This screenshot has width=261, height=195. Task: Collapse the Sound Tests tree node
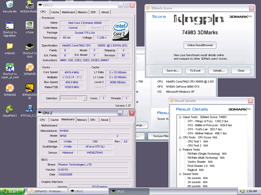(180, 174)
